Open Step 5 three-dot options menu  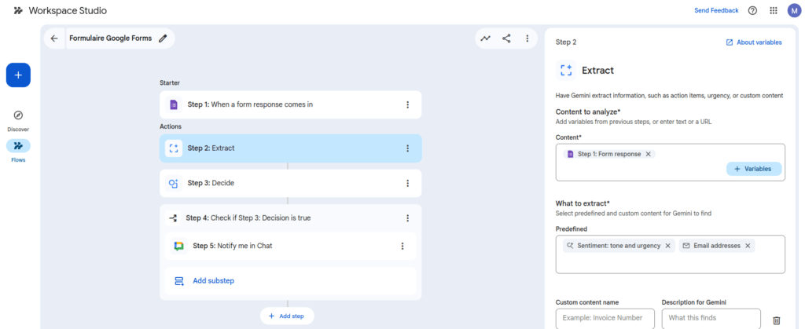coord(402,246)
